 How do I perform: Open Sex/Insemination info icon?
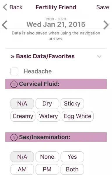[x=14, y=137]
